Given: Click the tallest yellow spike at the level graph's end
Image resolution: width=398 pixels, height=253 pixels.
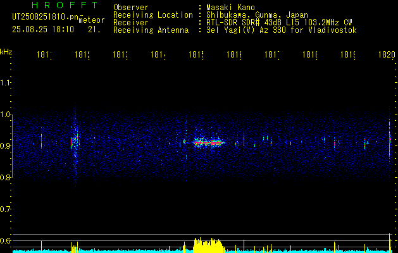Looking at the screenshot, I should (390, 243).
